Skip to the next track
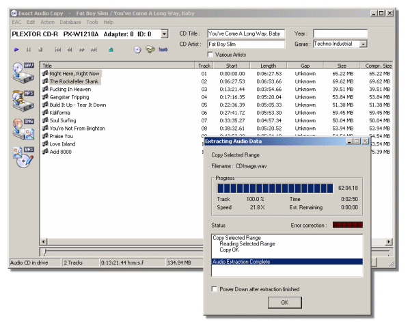The width and height of the screenshot is (410, 322). pyautogui.click(x=94, y=49)
